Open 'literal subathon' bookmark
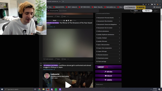162x91 pixels. pos(110,7)
